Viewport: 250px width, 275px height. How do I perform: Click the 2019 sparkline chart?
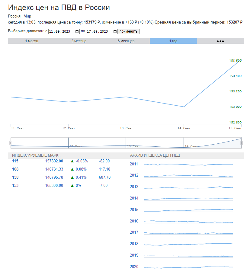188,256
